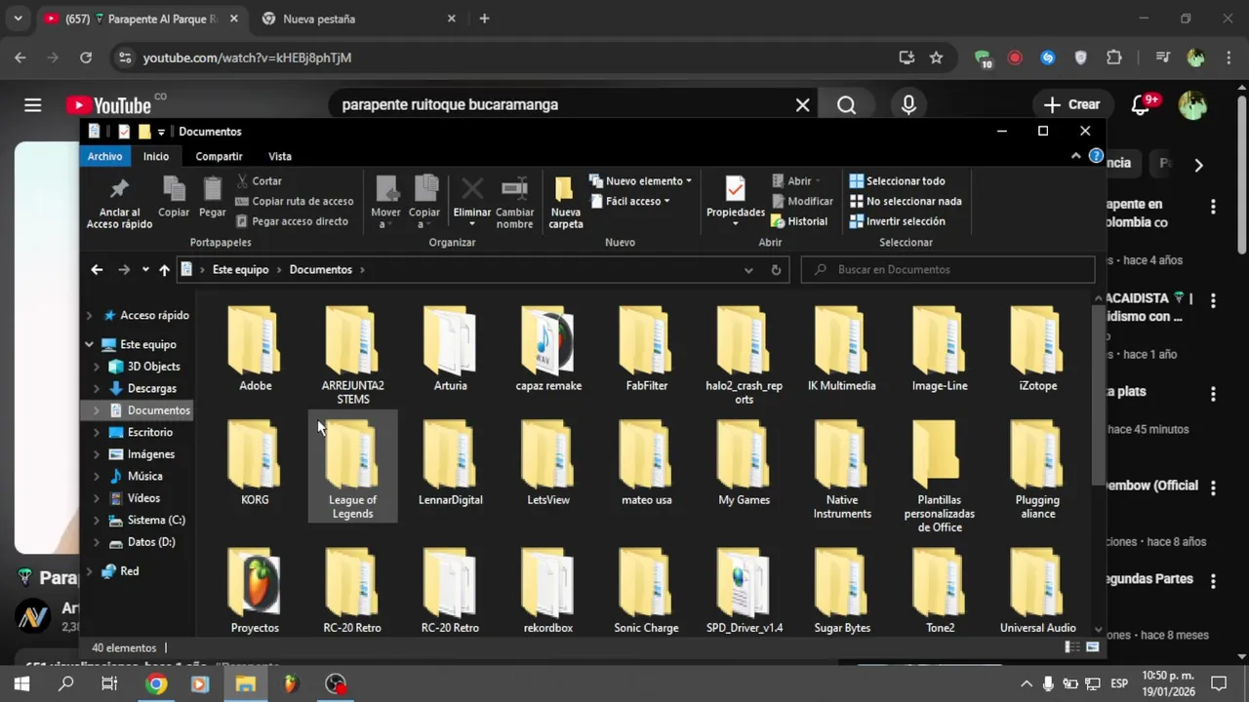Expand Acceso rápido tree node
Screen dimensions: 1249x702
point(89,316)
